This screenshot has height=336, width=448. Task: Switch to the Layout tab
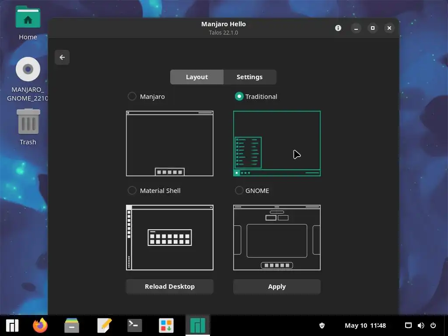pyautogui.click(x=196, y=77)
